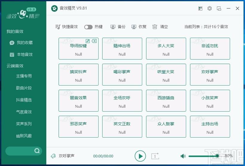Mute using the speaker volume icon
This screenshot has width=245, height=166.
(183, 156)
